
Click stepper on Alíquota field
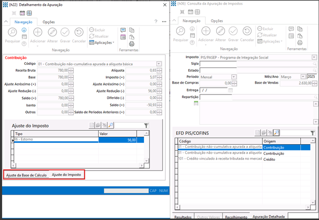[x=159, y=71]
